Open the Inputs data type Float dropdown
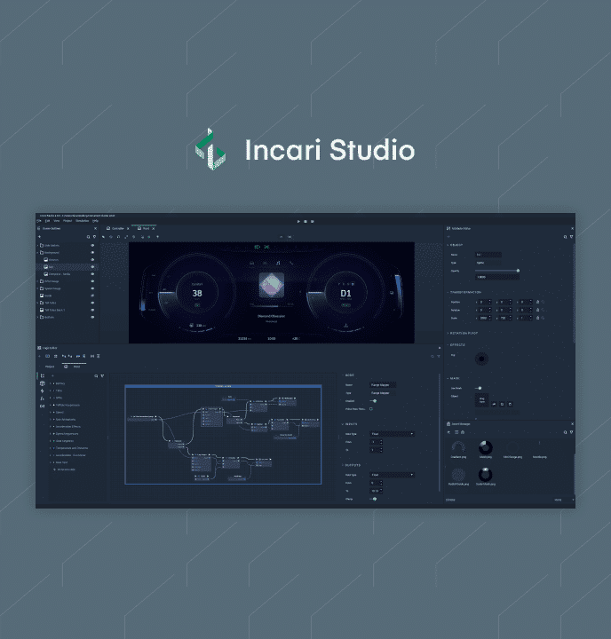This screenshot has height=639, width=611. point(392,434)
